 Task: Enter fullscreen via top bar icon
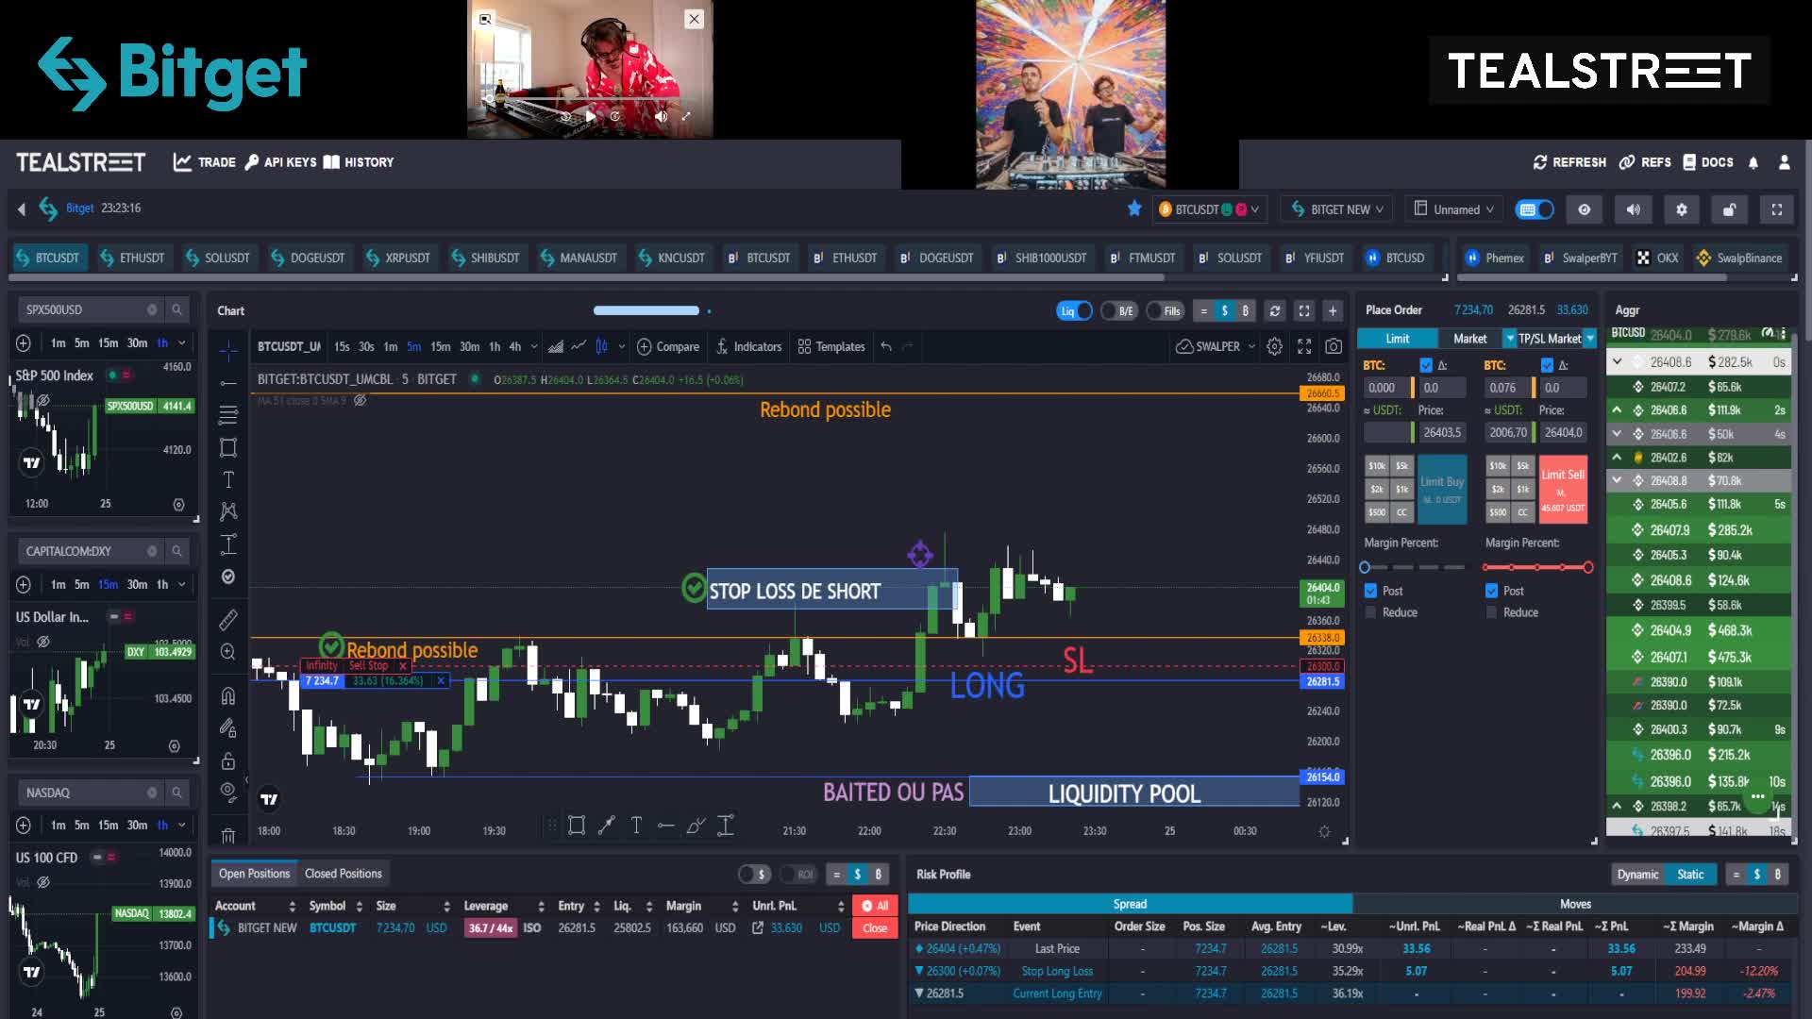(x=1776, y=209)
